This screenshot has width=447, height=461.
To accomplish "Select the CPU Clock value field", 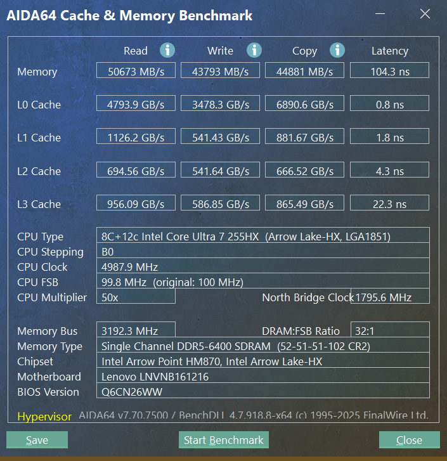I will 262,267.
